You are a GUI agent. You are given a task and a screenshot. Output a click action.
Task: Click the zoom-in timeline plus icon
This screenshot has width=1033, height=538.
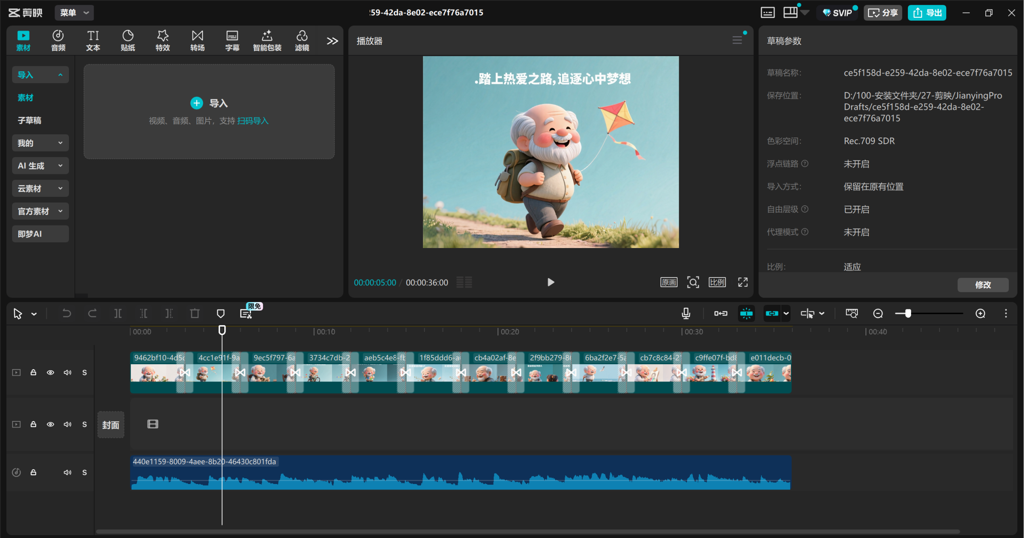(x=980, y=313)
